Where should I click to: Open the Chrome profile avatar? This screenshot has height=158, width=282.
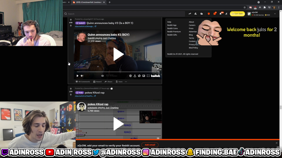click(x=274, y=7)
